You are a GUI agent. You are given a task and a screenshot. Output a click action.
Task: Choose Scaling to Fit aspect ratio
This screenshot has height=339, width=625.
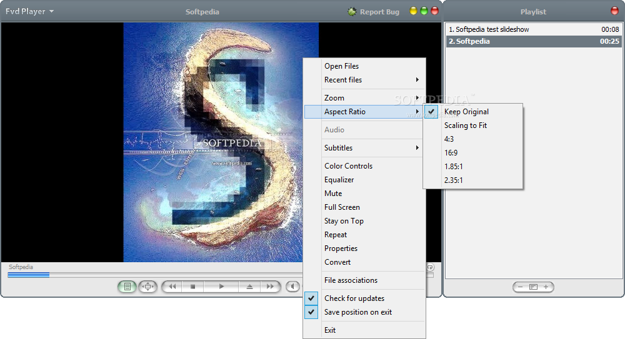click(473, 125)
